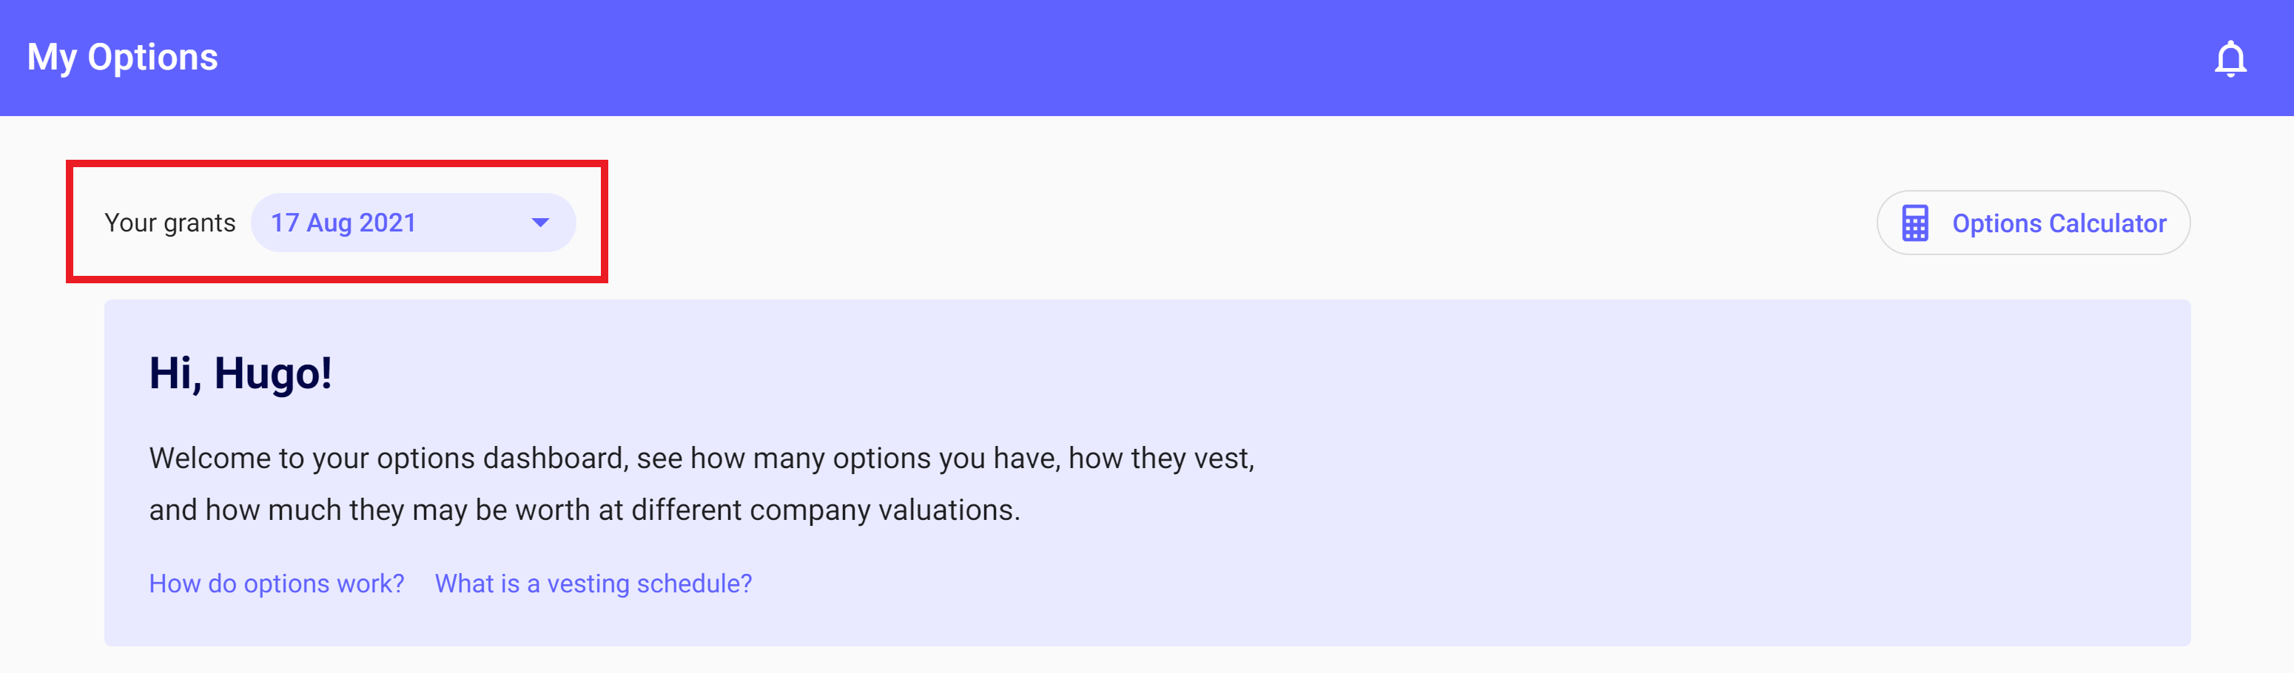
Task: Open the 17 Aug 2021 grant selector
Action: tap(412, 223)
